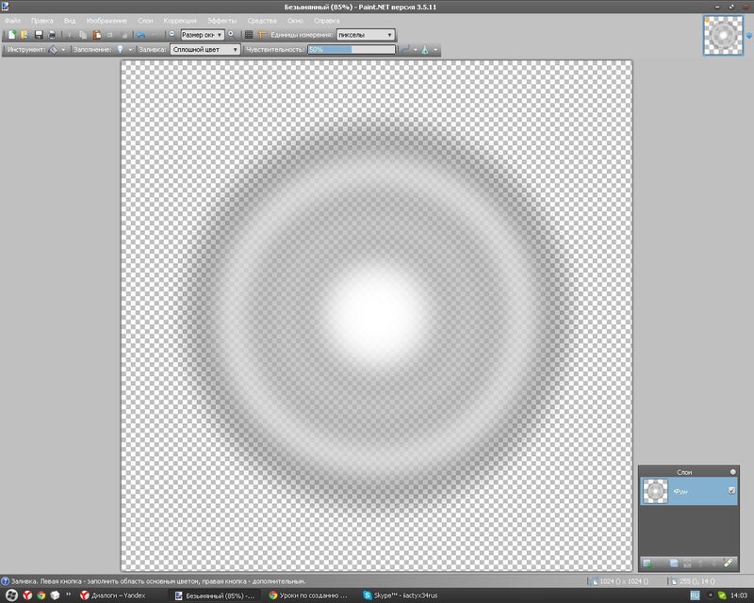Toggle the pixel grid icon
The height and width of the screenshot is (603, 754).
[249, 34]
